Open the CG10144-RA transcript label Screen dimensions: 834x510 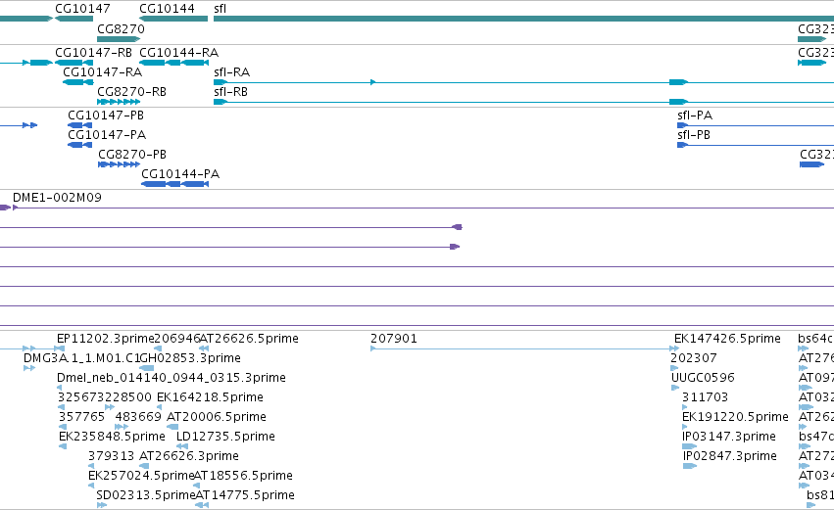point(178,53)
